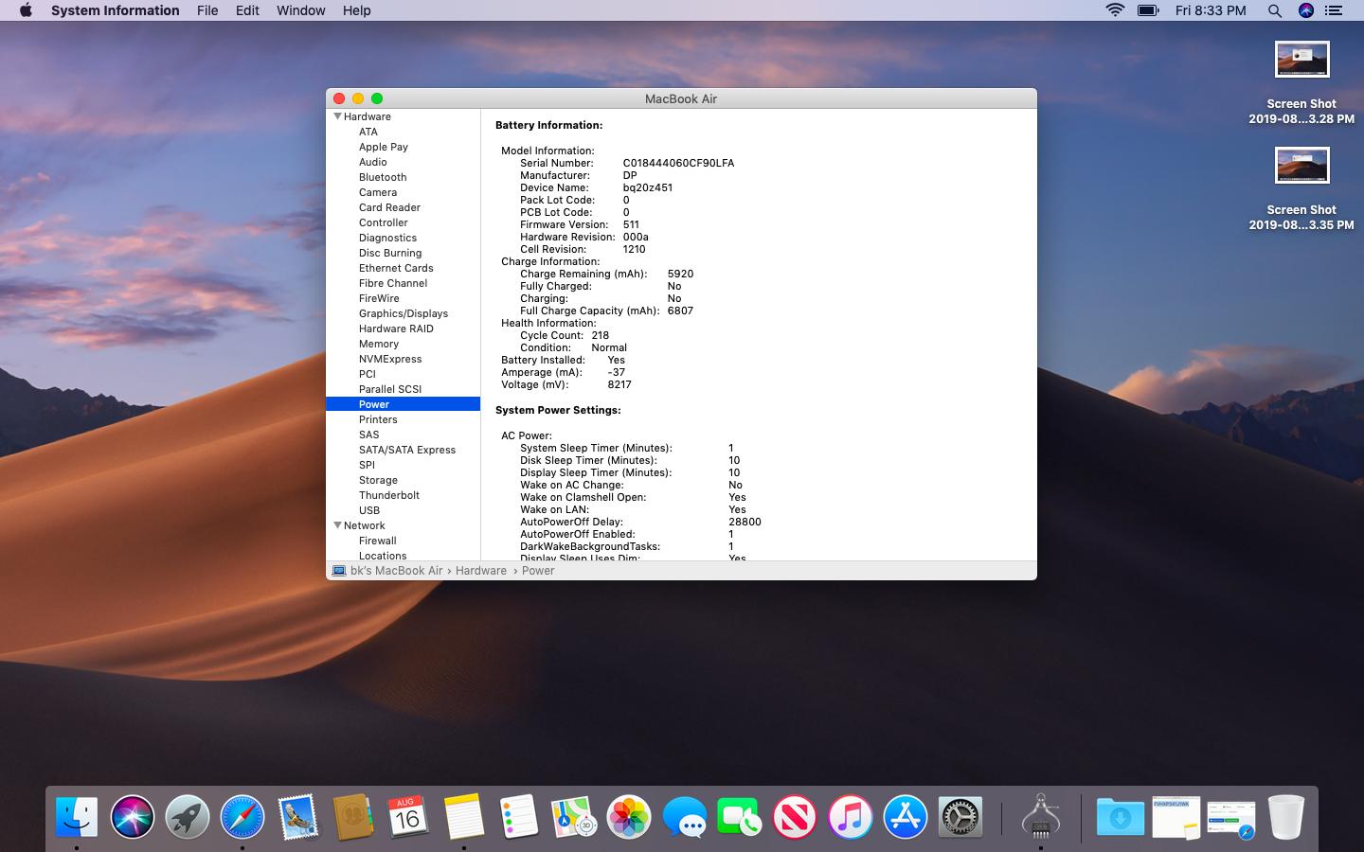Open Mail stamp icon in Dock
This screenshot has width=1364, height=852.
pyautogui.click(x=297, y=816)
